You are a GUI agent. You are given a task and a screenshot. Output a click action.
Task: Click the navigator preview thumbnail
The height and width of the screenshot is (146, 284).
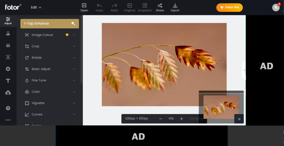[221, 107]
